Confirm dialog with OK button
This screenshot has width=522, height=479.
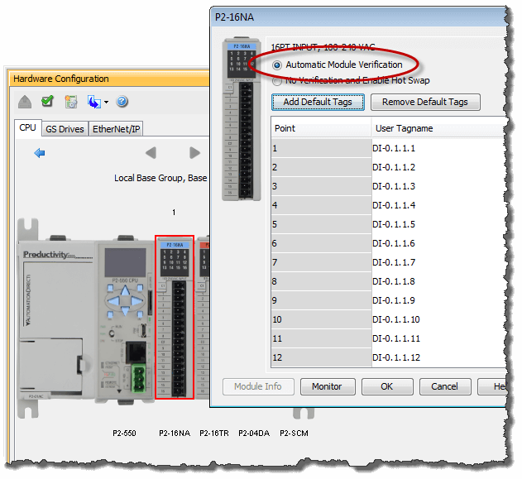(x=387, y=387)
